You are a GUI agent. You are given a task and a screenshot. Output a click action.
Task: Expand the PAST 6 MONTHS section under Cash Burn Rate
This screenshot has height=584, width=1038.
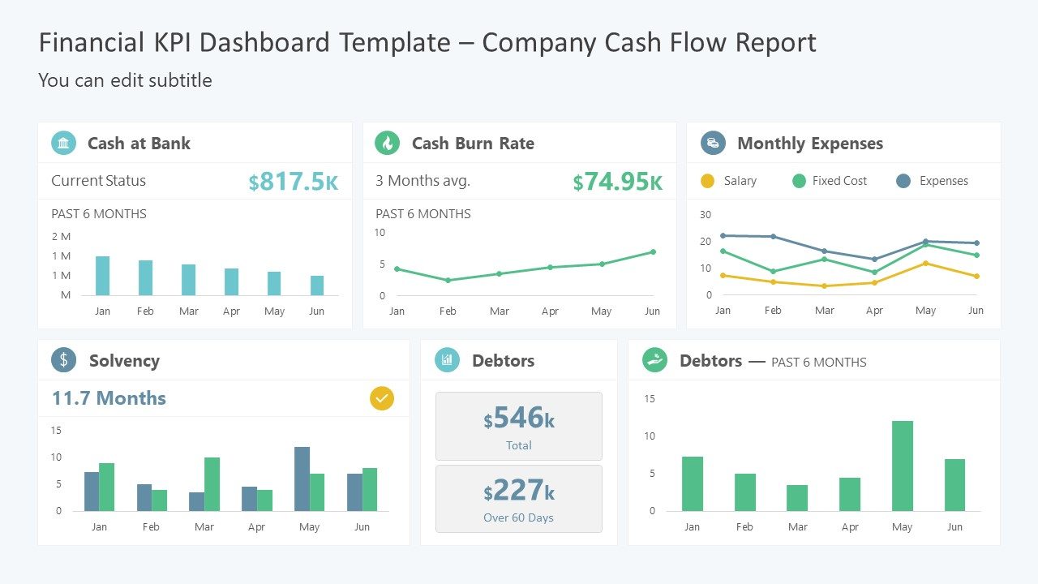(422, 213)
